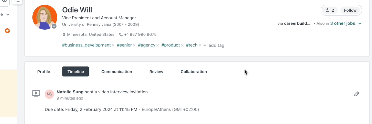Expand the 3 other jobs chevron
Image resolution: width=372 pixels, height=124 pixels.
click(x=360, y=23)
